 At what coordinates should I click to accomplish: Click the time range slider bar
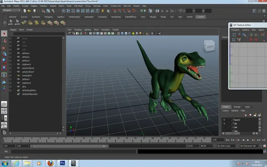pyautogui.click(x=69, y=146)
